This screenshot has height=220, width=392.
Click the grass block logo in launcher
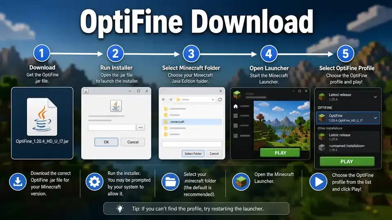click(237, 95)
